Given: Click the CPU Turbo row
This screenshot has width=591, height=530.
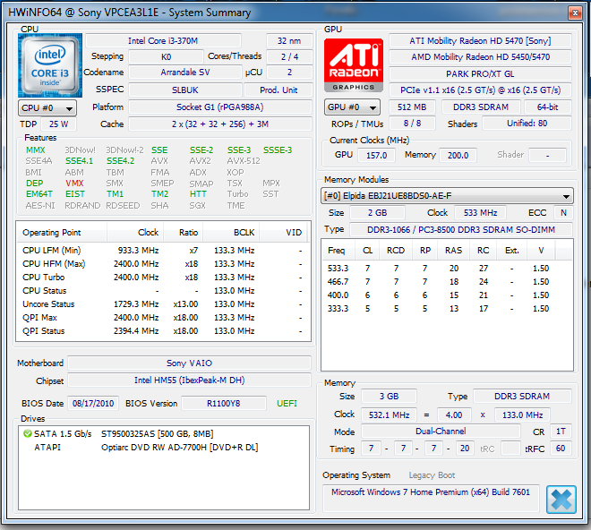Looking at the screenshot, I should coord(163,278).
